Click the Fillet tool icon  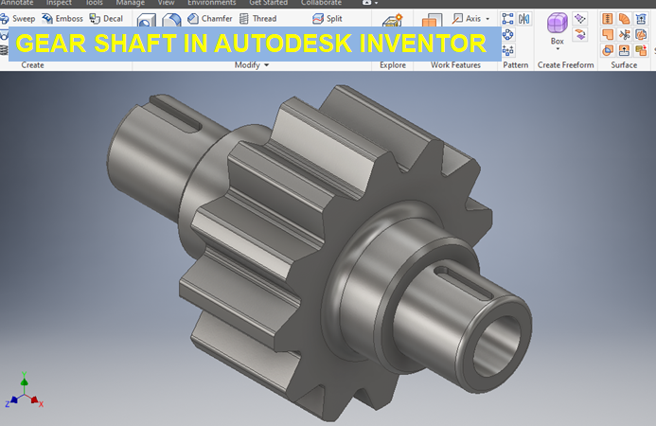tap(171, 20)
